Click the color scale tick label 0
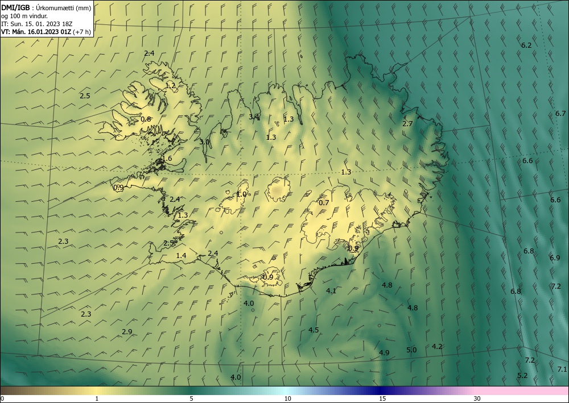Viewport: 569px width, 403px height. pyautogui.click(x=2, y=399)
